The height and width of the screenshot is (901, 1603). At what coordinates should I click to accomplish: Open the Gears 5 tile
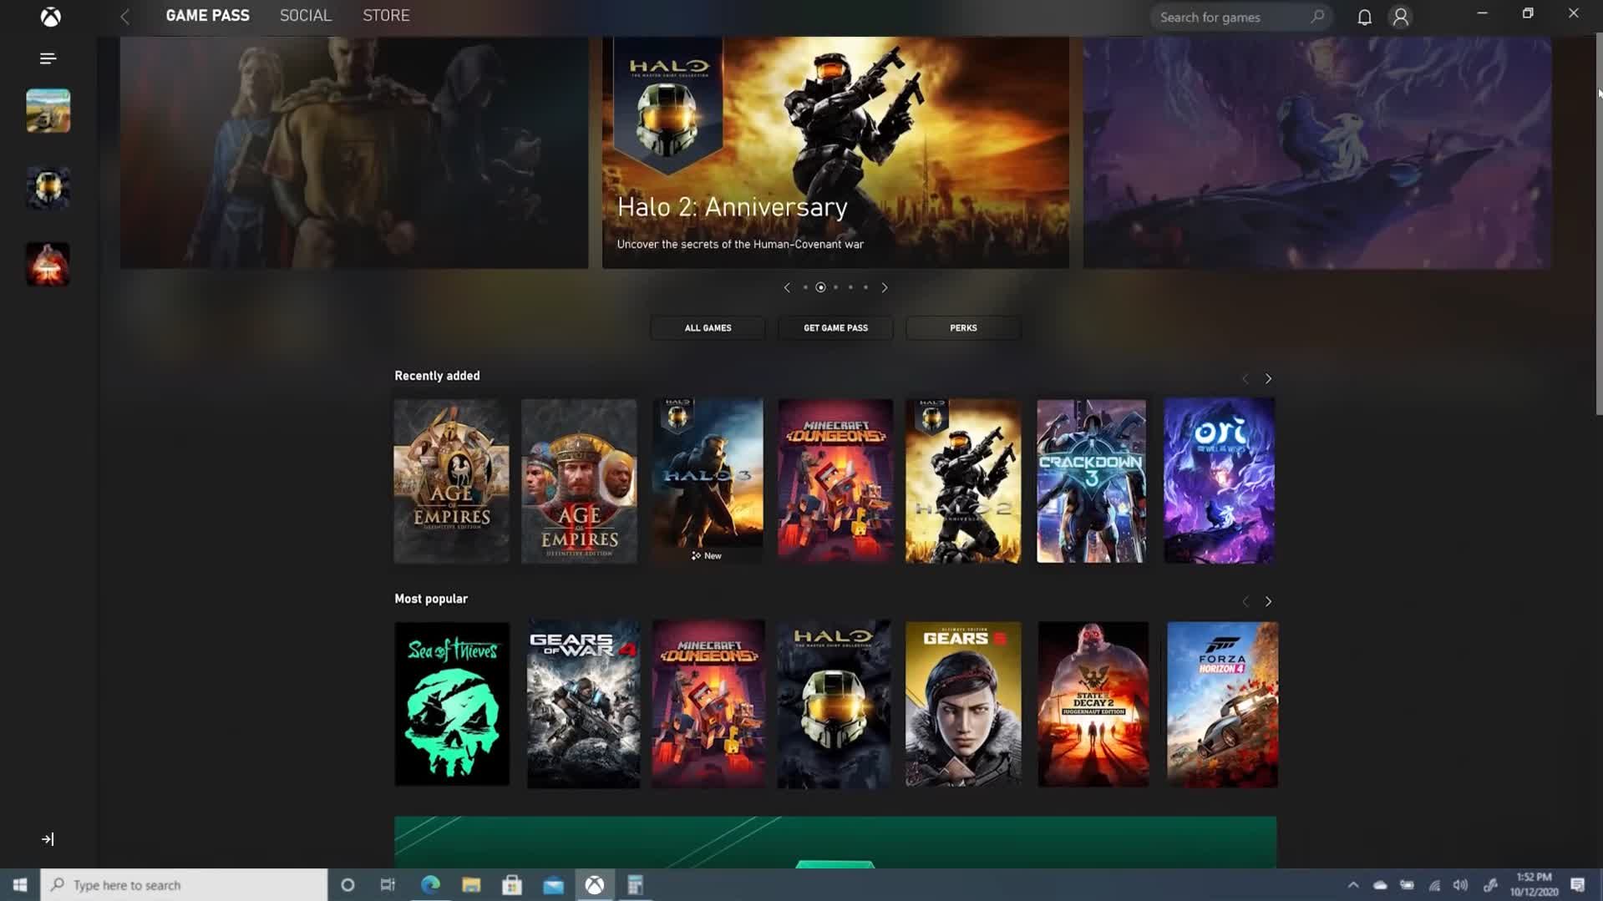[963, 704]
